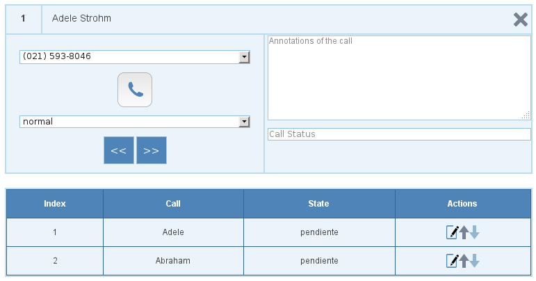Advance to next call with >> button
The height and width of the screenshot is (281, 536).
(x=152, y=150)
